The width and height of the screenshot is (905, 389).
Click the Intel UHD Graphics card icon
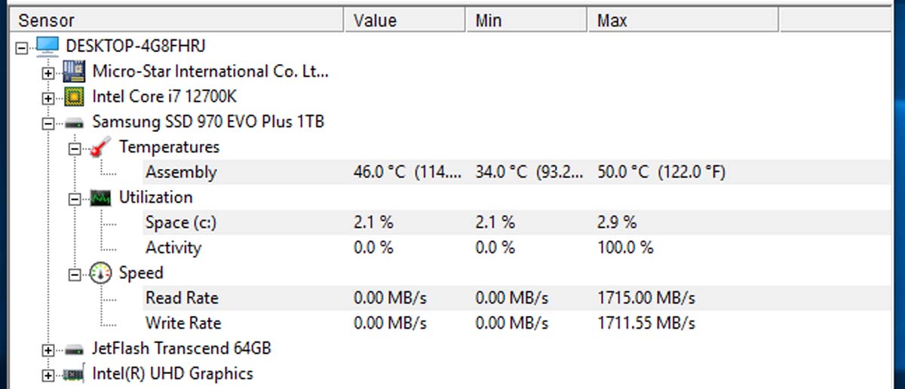click(x=74, y=374)
